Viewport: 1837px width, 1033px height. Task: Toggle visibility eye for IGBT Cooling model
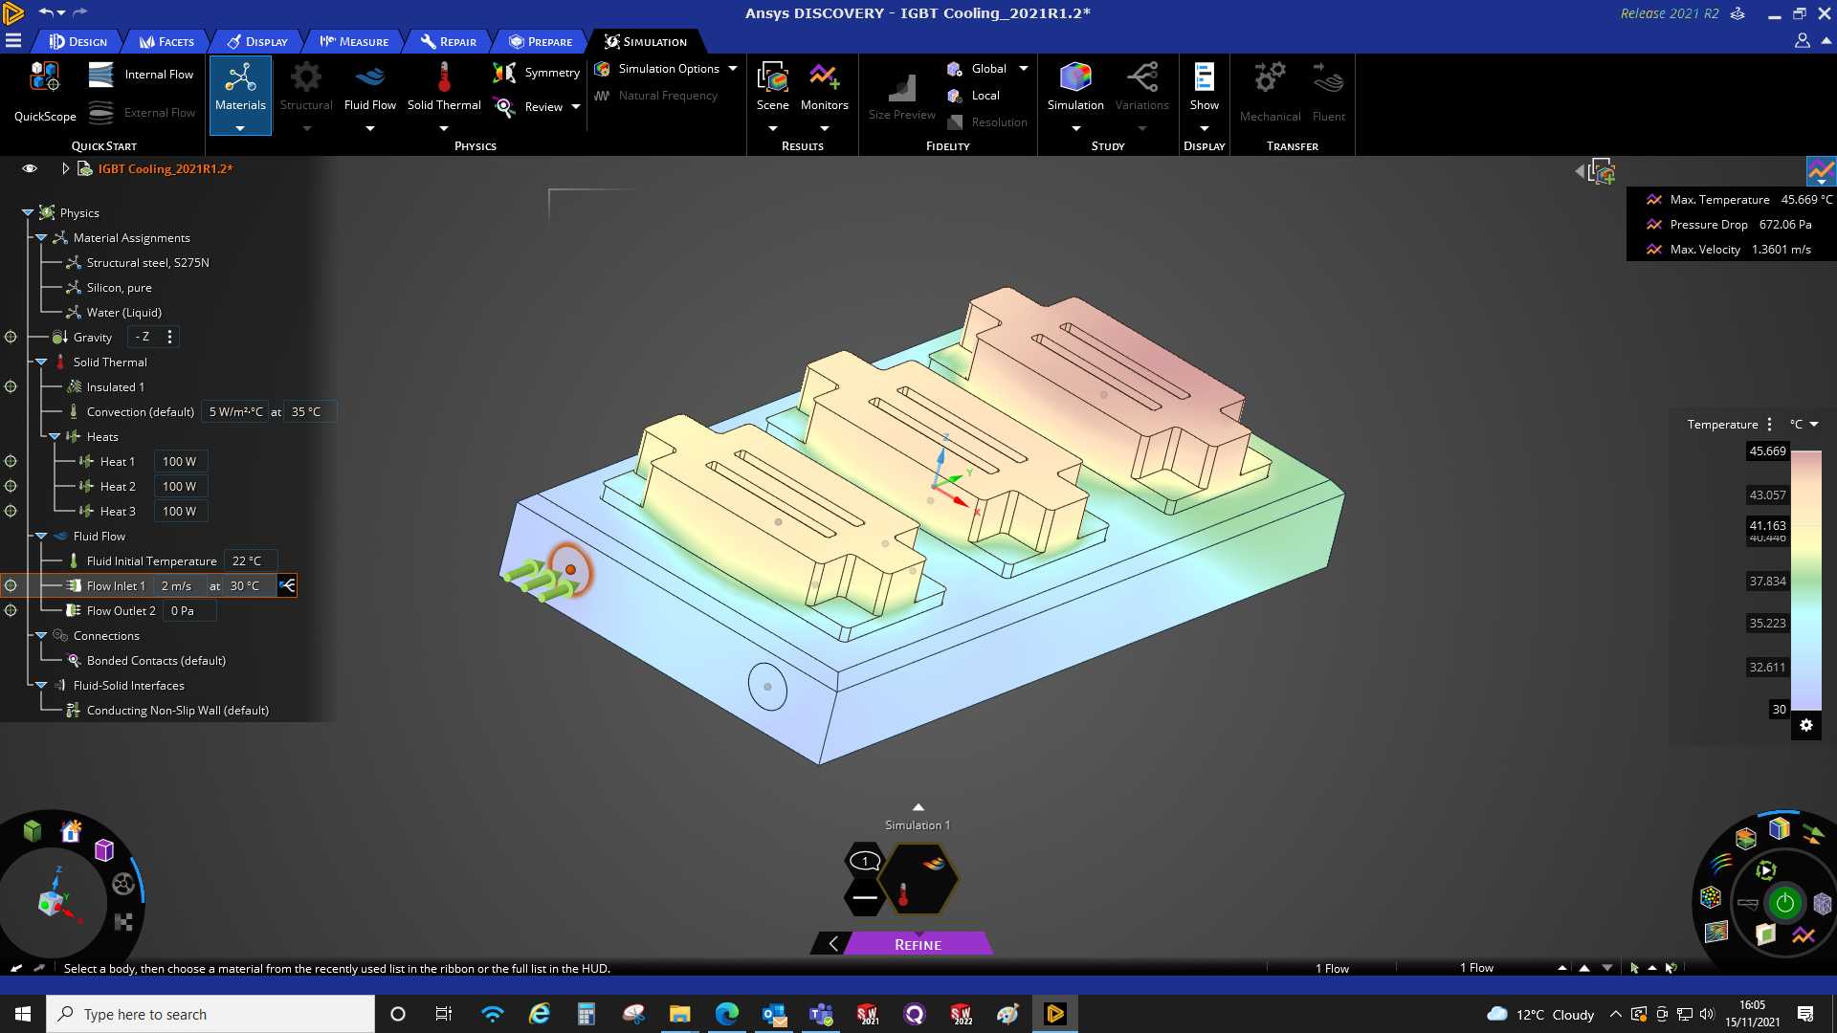(x=30, y=168)
